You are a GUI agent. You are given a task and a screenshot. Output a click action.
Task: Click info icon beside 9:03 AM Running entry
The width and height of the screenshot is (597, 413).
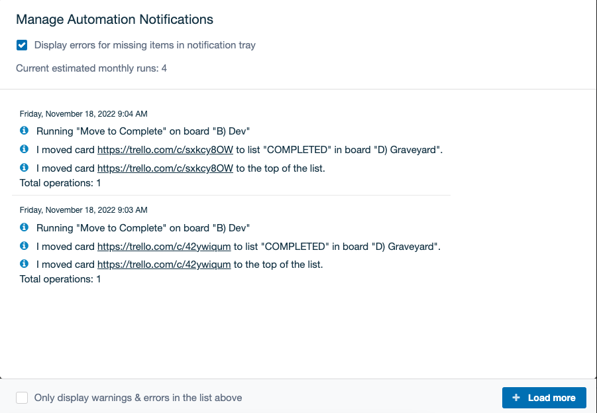click(24, 227)
